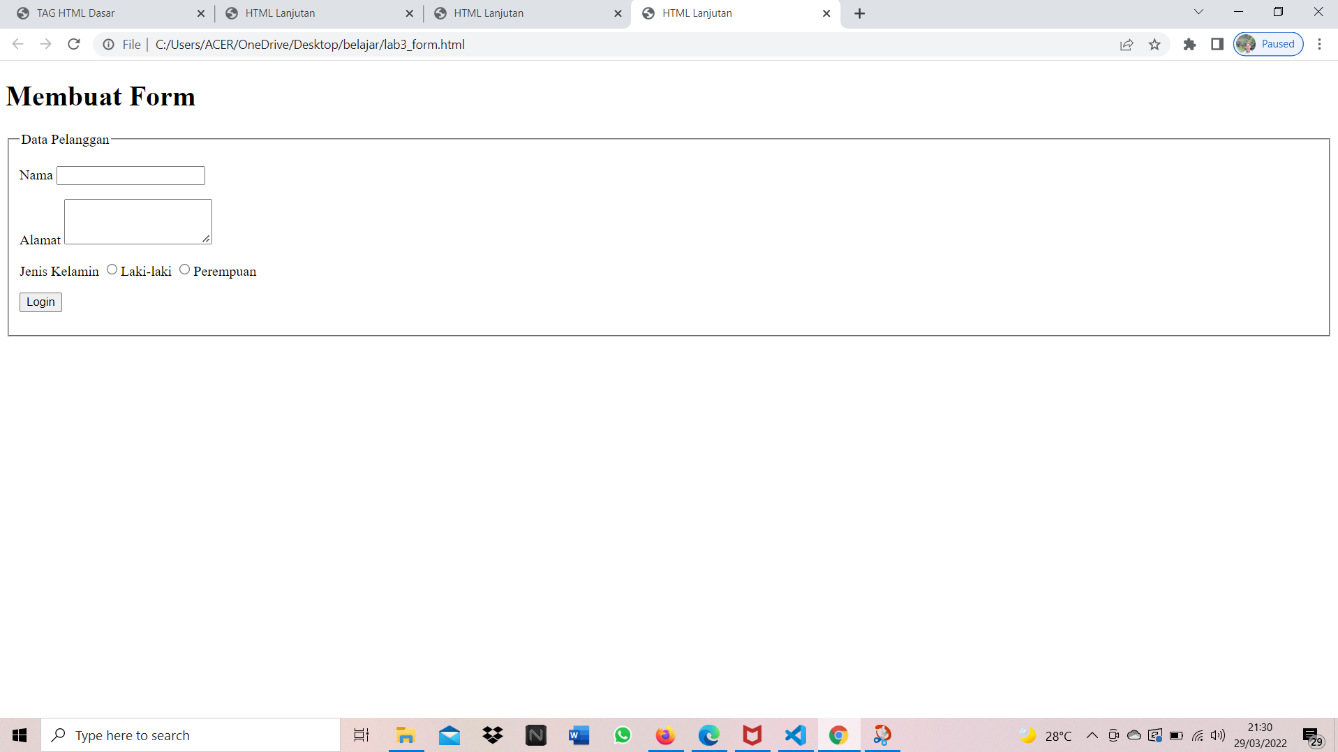This screenshot has width=1338, height=752.
Task: Bookmark the page via the star icon
Action: point(1155,44)
